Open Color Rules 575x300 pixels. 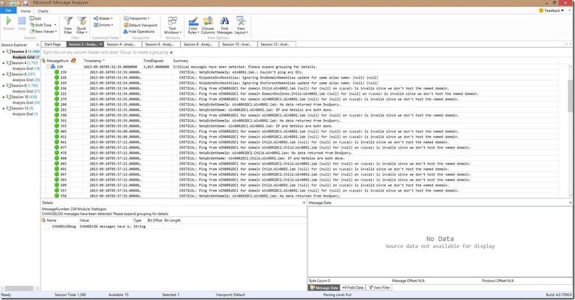tap(193, 26)
